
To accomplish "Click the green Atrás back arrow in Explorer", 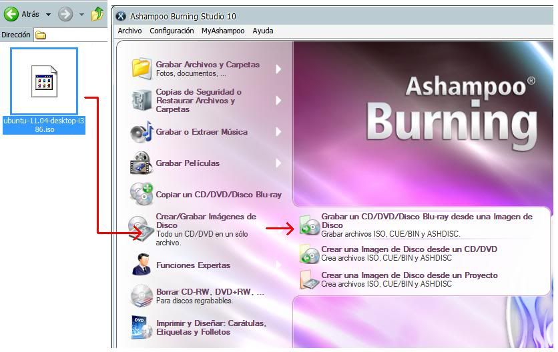I will tap(11, 14).
